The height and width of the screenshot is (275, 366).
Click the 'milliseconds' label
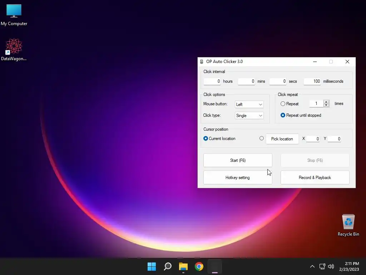point(333,81)
